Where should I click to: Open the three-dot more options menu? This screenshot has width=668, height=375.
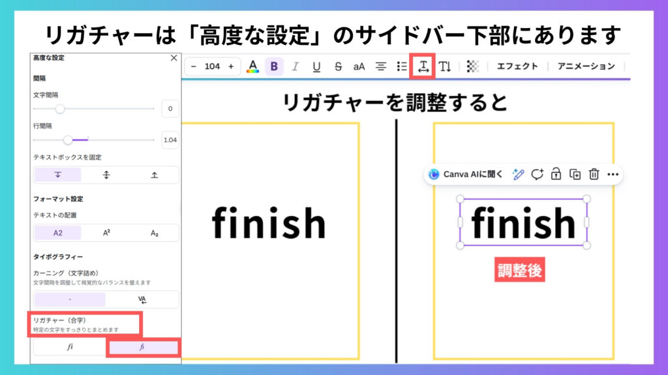[613, 174]
